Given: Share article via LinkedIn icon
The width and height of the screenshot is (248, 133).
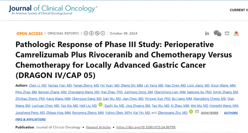Looking at the screenshot, I should pos(207,33).
